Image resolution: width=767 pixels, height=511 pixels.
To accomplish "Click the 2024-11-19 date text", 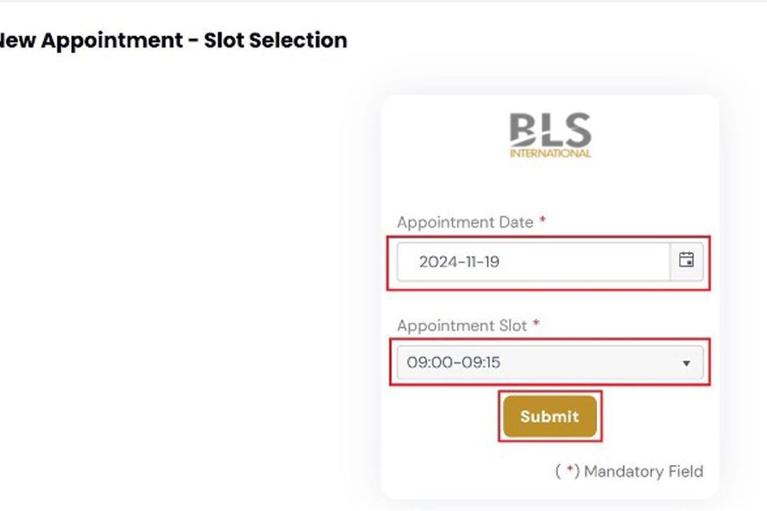I will 459,262.
